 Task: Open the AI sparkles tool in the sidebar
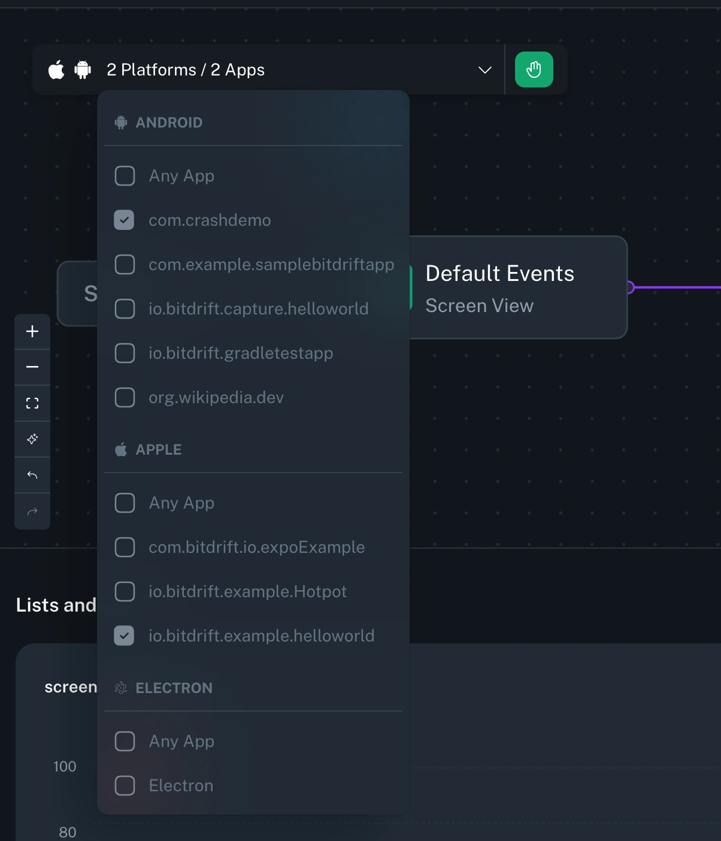click(x=32, y=439)
